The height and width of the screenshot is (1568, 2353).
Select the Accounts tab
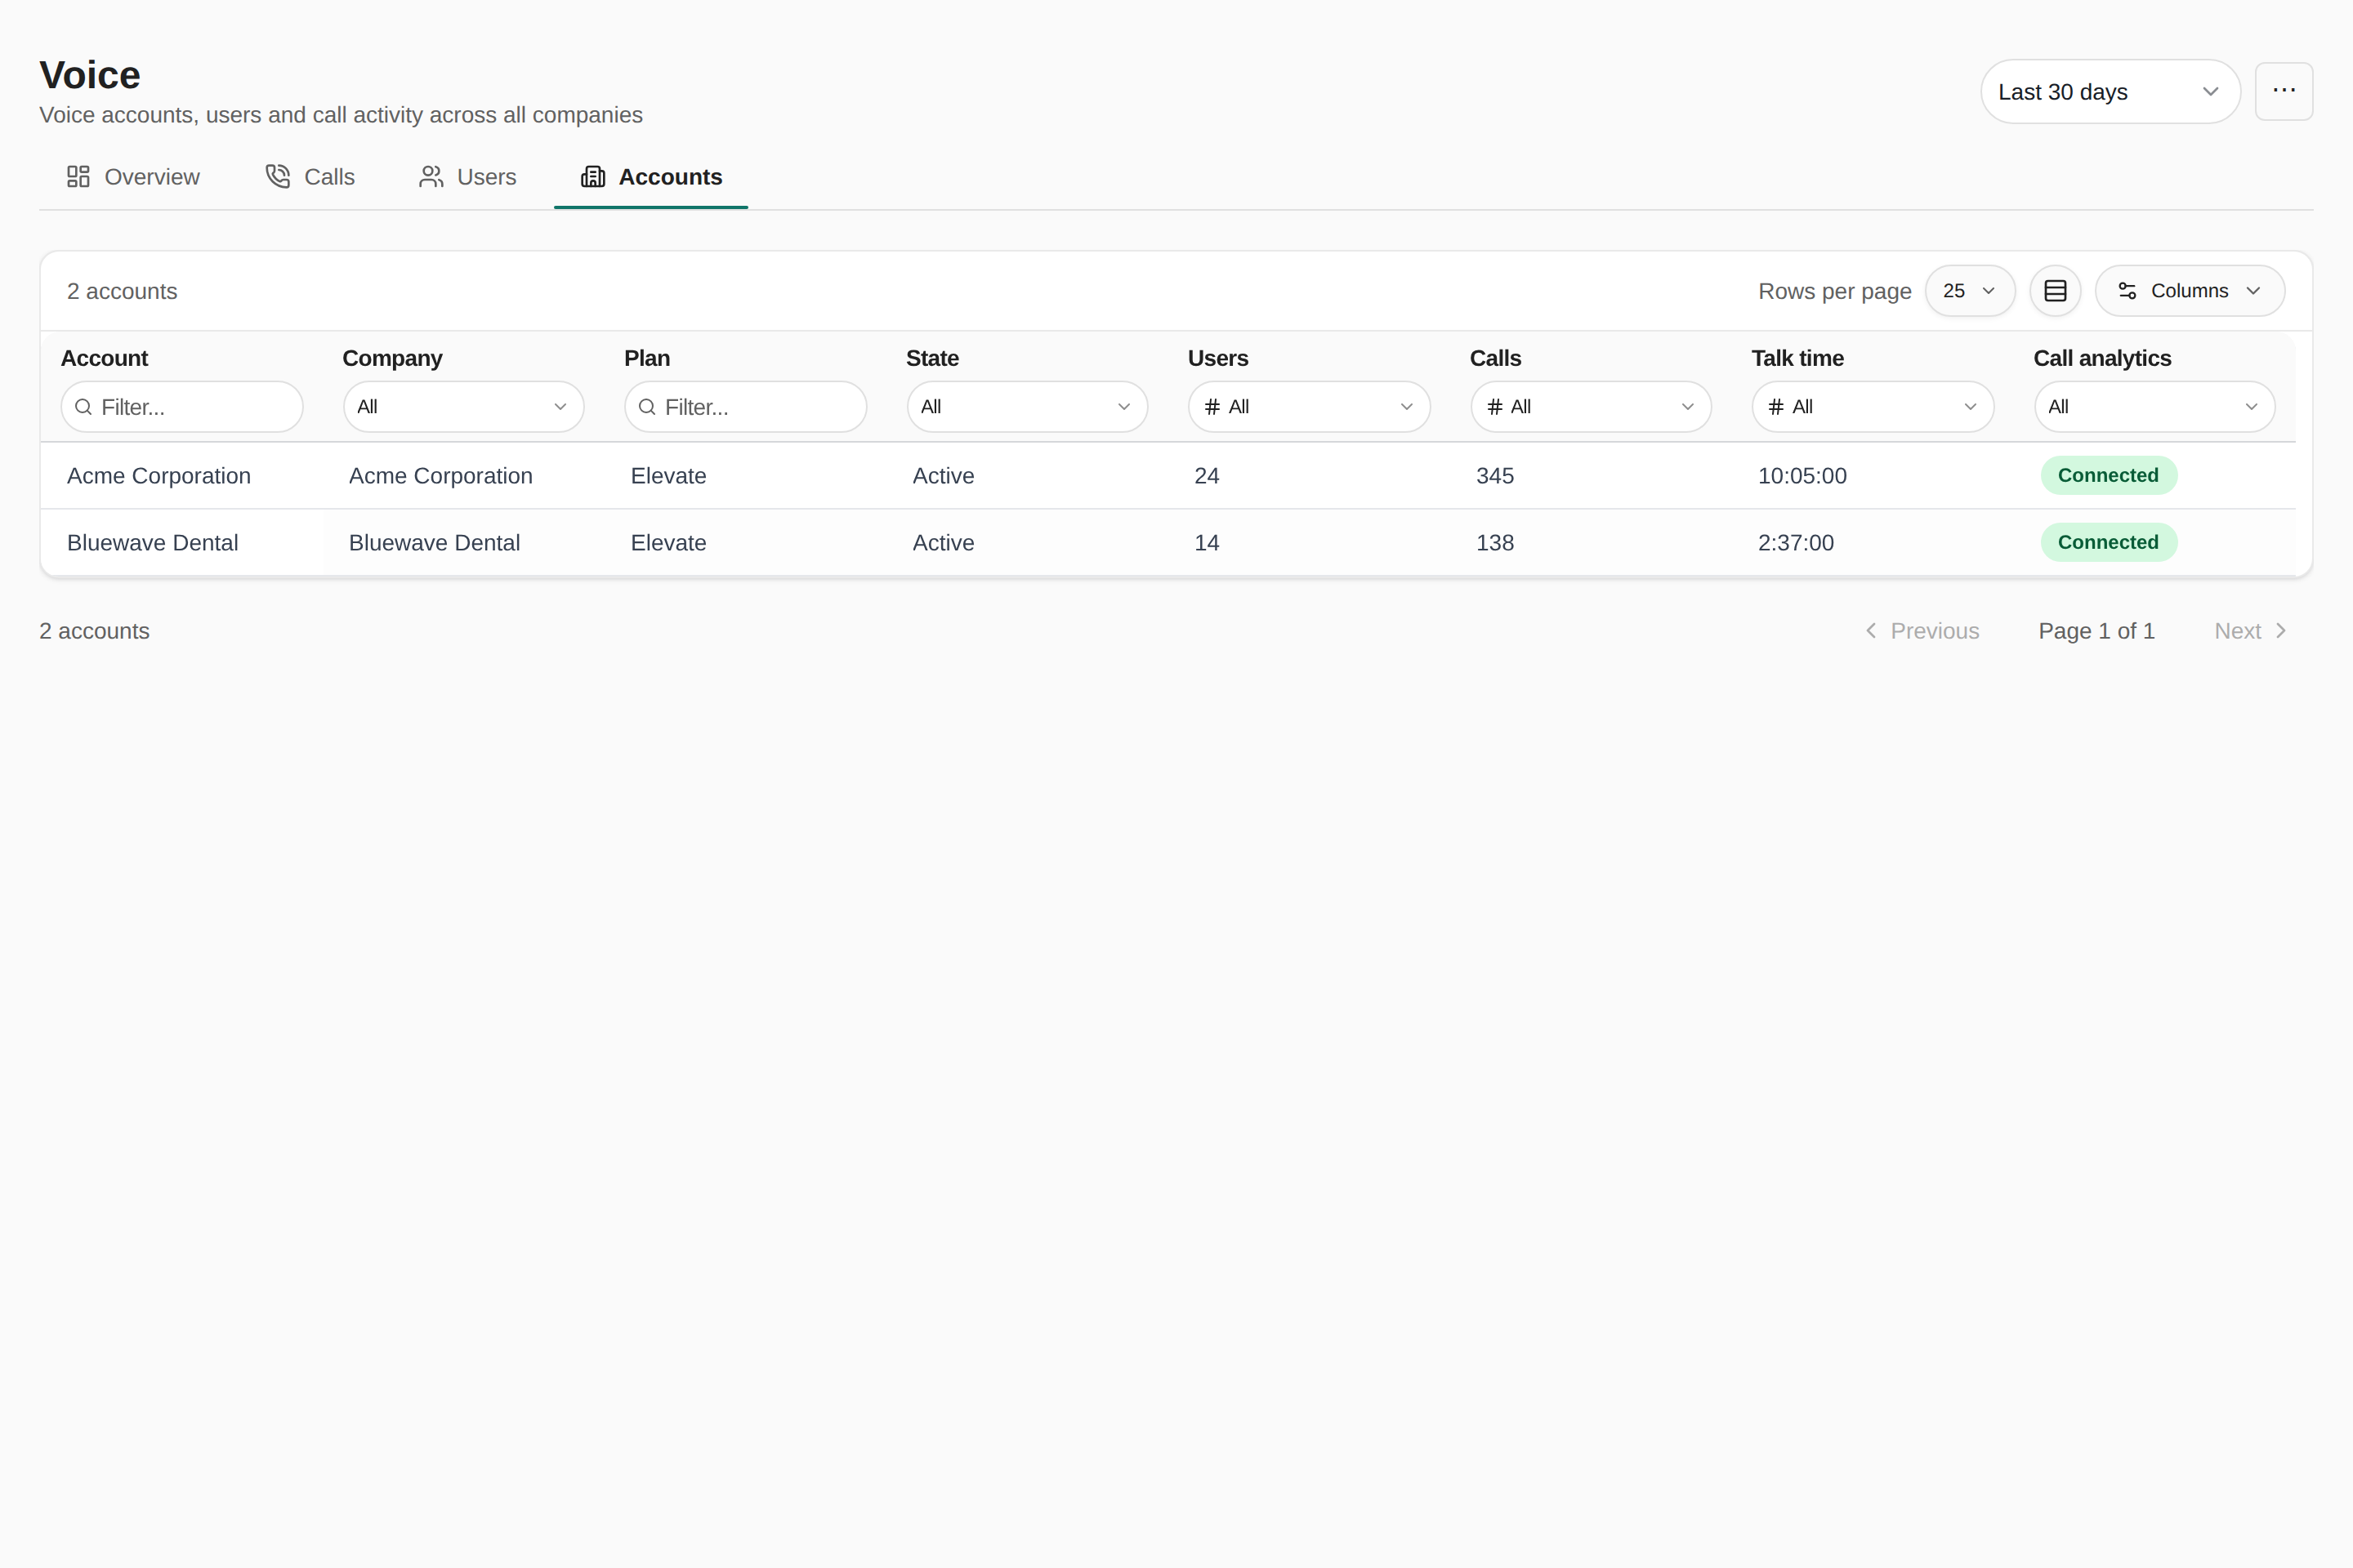tap(651, 177)
